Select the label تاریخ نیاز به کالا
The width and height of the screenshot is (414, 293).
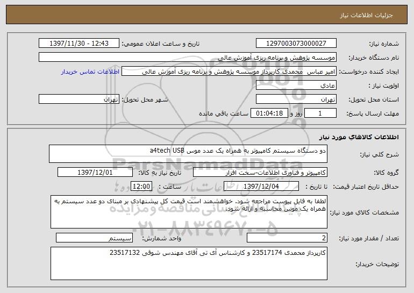coord(160,173)
